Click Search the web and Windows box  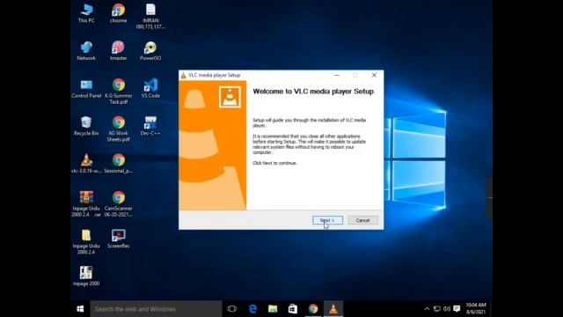click(156, 309)
